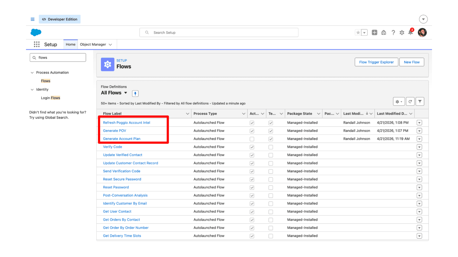Select Login Flows in sidebar
The height and width of the screenshot is (257, 458).
(x=51, y=98)
